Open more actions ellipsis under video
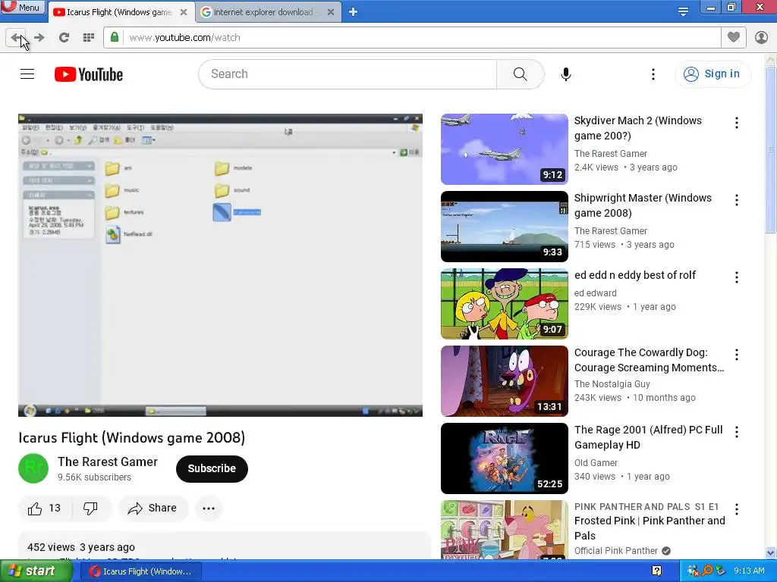The width and height of the screenshot is (777, 582). [x=209, y=508]
